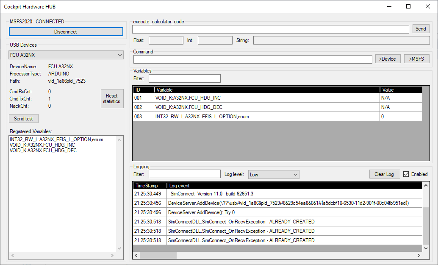Viewport: 438px width, 265px height.
Task: Click the Float result field
Action: [x=166, y=40]
